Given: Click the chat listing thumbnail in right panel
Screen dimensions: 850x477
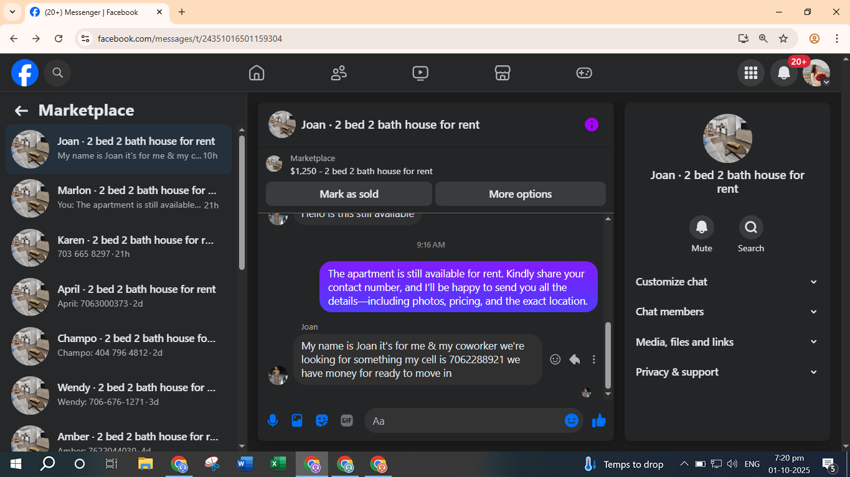Looking at the screenshot, I should [x=727, y=139].
